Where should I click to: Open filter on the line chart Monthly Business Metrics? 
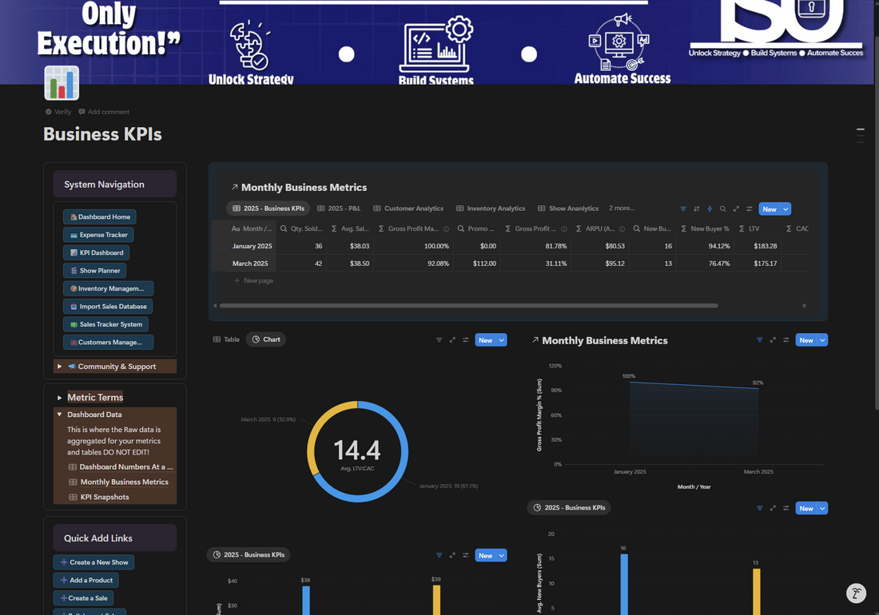760,340
